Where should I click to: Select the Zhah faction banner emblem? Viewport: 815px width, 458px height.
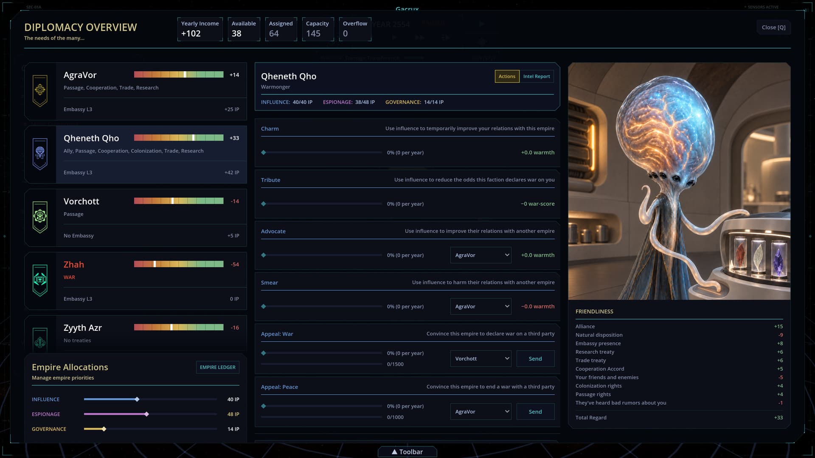(40, 280)
